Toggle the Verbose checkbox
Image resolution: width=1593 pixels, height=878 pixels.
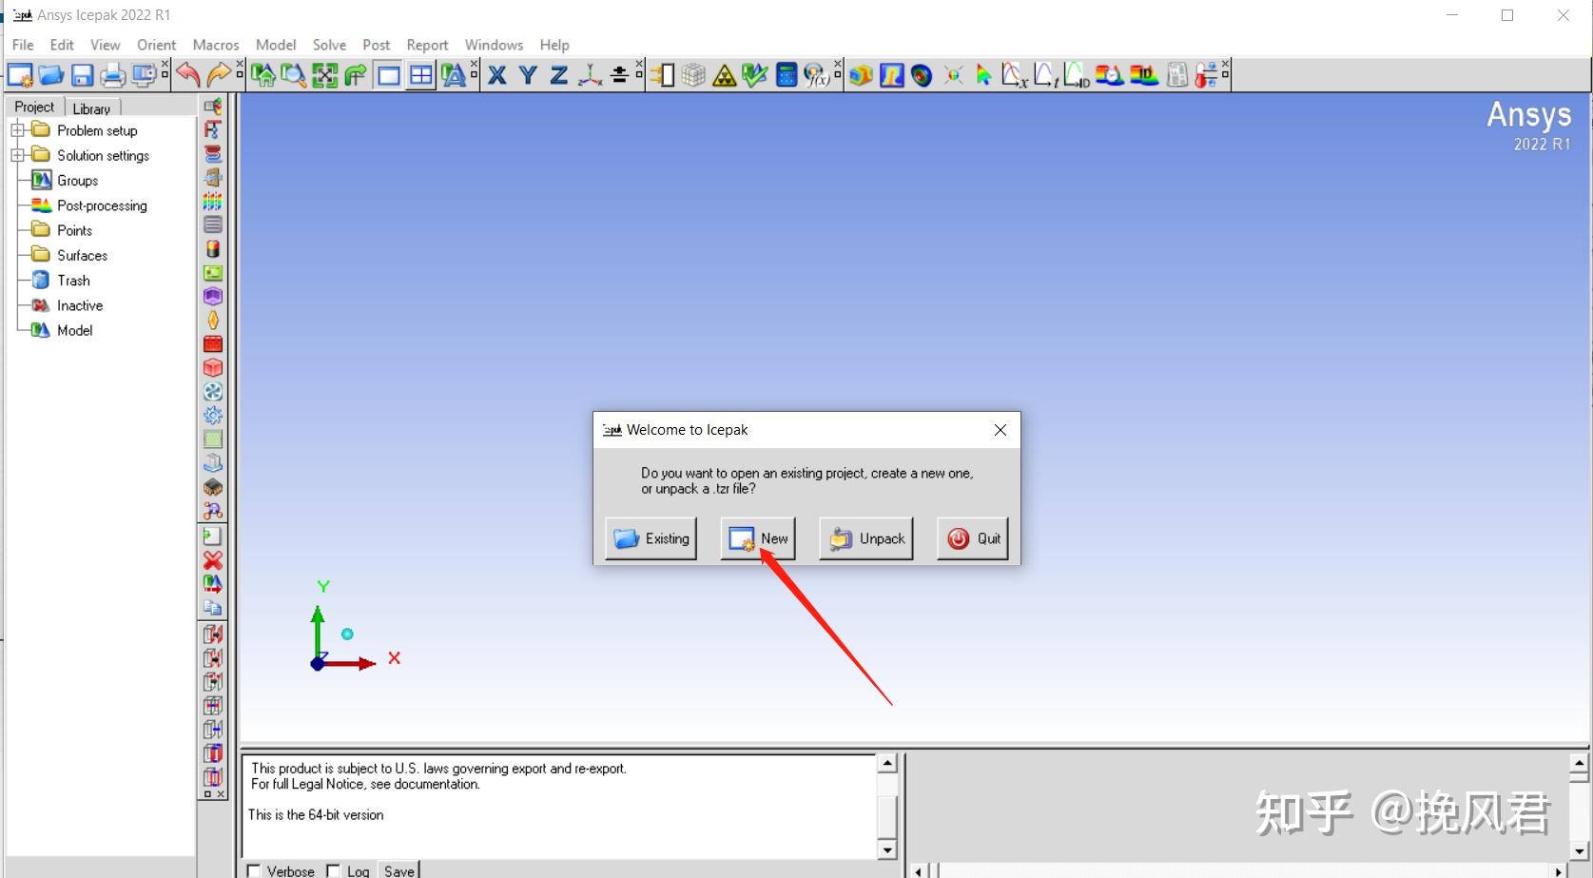[x=254, y=870]
